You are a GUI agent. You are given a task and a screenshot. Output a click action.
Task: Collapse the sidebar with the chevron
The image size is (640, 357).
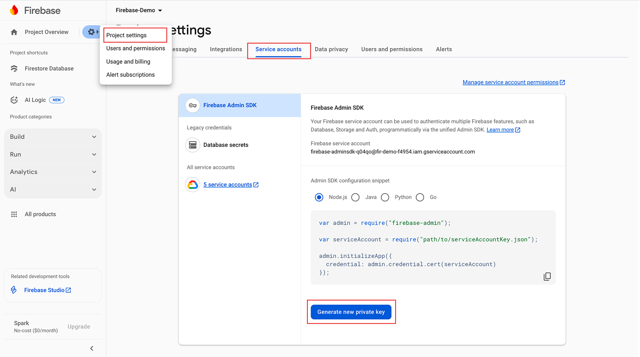pyautogui.click(x=92, y=348)
